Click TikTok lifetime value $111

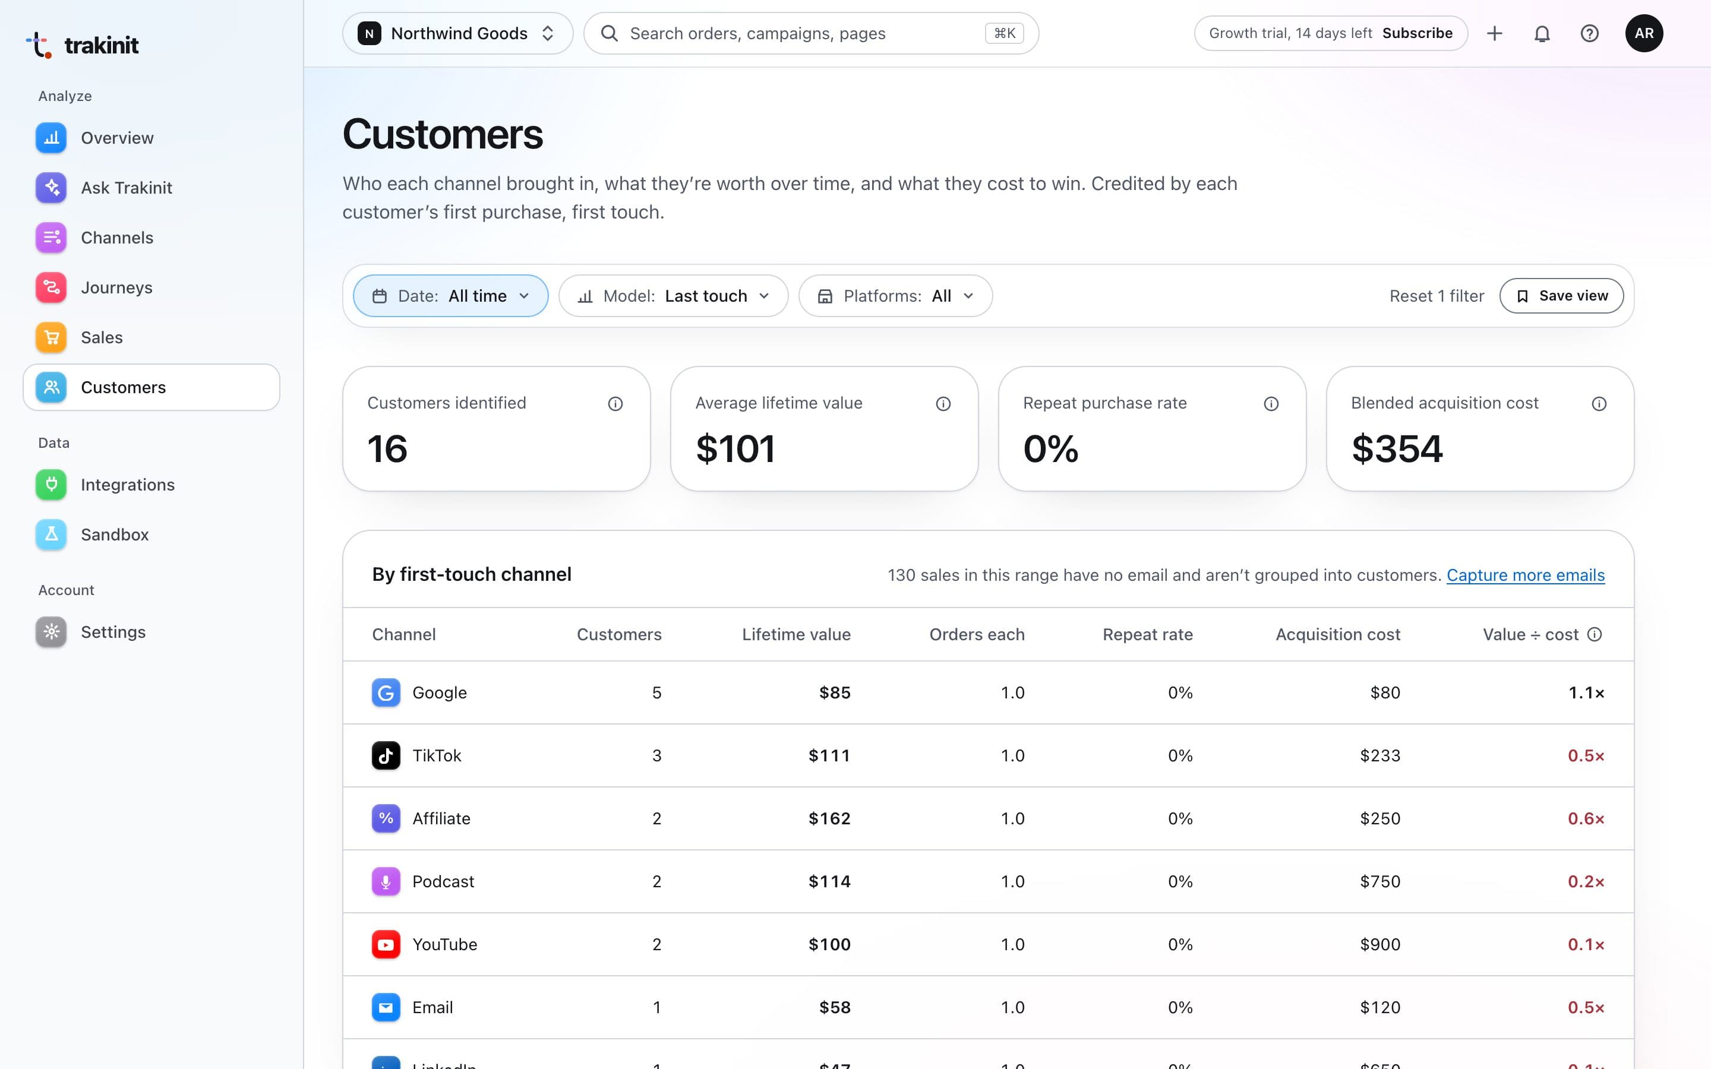click(x=829, y=756)
